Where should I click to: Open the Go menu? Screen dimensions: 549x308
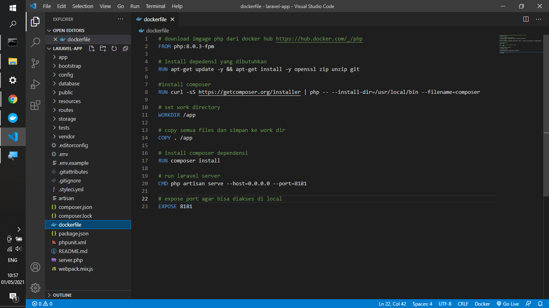[x=121, y=6]
